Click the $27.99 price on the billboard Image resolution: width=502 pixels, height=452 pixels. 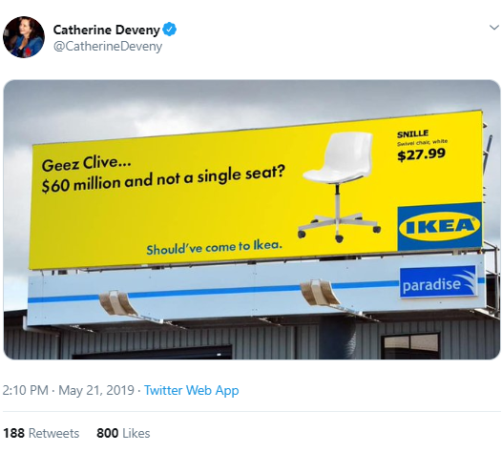tap(421, 154)
